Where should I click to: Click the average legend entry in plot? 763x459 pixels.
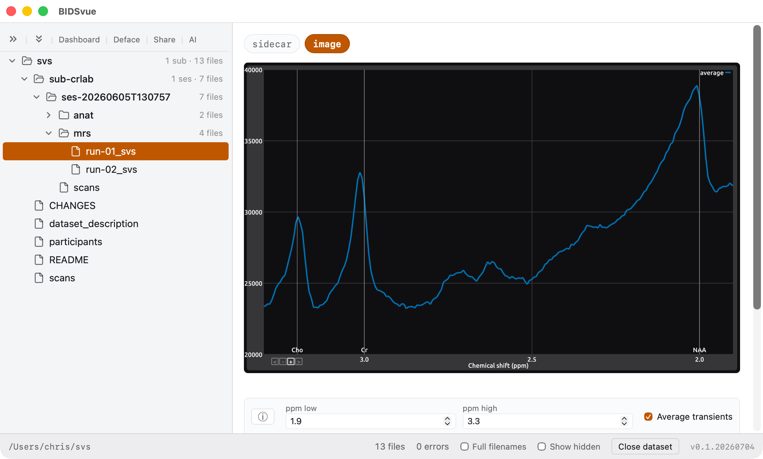pos(715,73)
